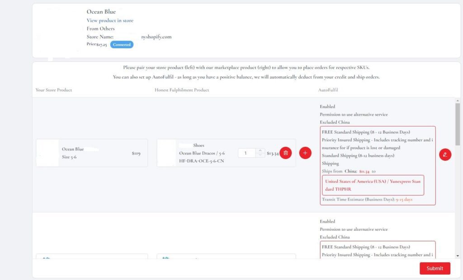Increase quantity with the stepper up arrow
463x280 pixels.
click(260, 151)
